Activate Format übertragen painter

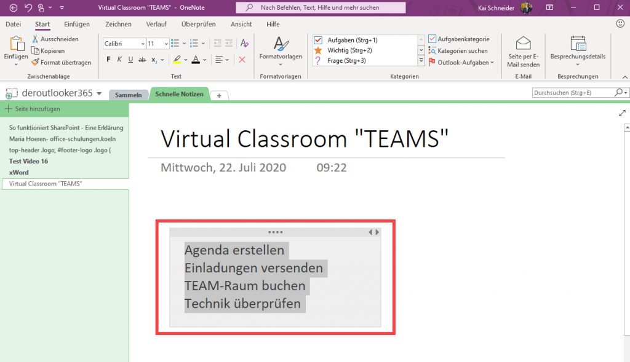62,62
